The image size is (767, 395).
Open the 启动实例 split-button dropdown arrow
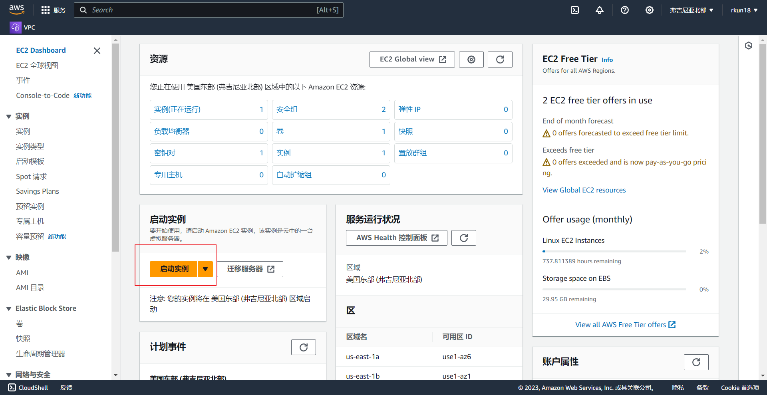tap(205, 269)
